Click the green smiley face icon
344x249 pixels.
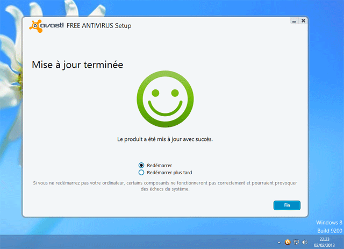[x=165, y=99]
